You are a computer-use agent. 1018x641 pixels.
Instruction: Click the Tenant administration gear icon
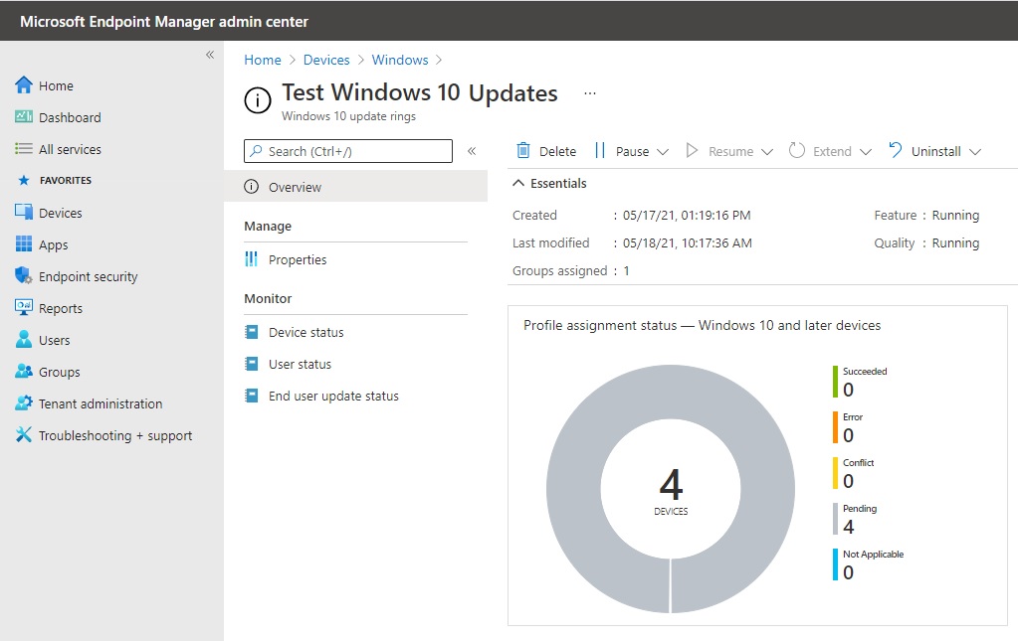[x=24, y=402]
